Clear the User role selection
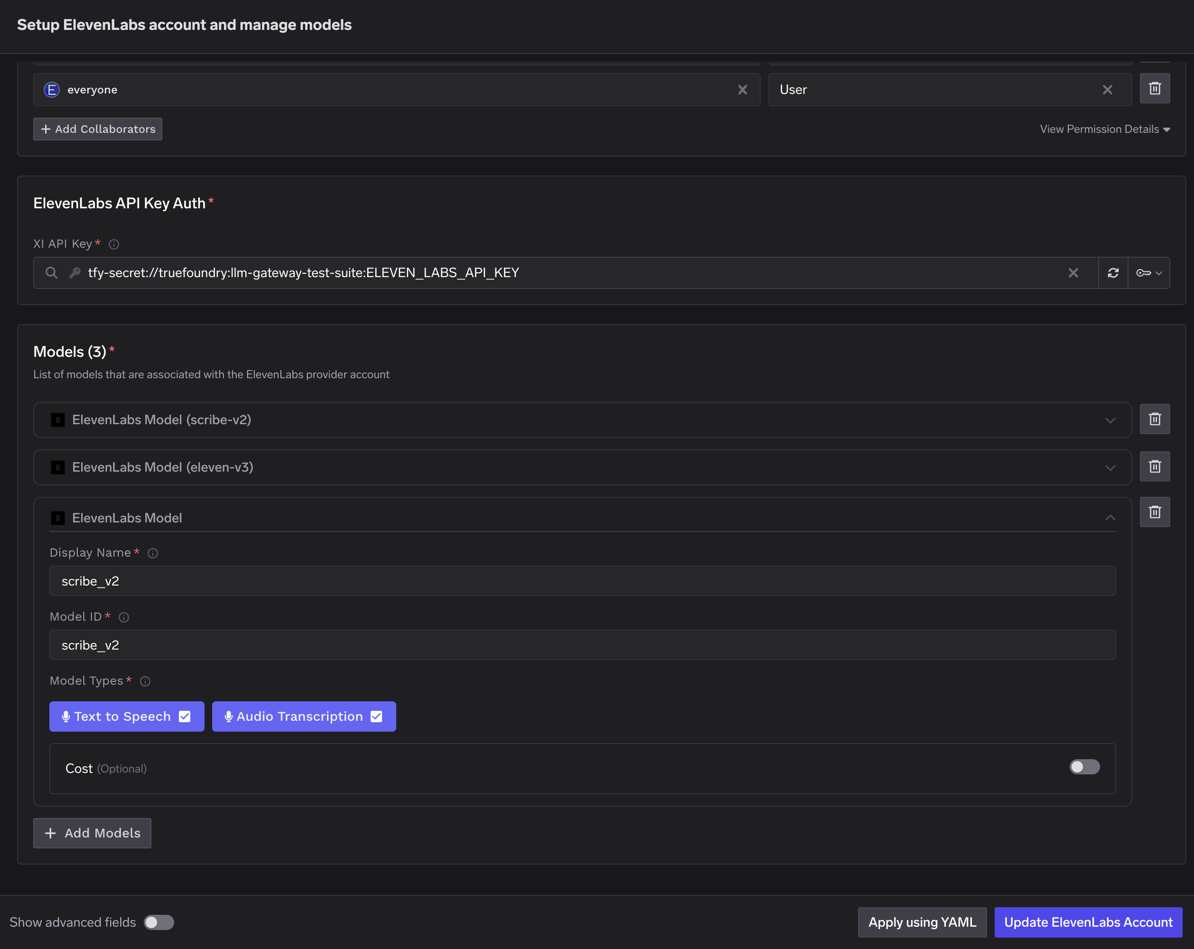1194x949 pixels. tap(1108, 90)
